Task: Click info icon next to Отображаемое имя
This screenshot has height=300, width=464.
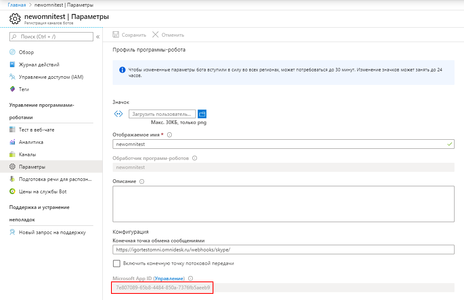Action: (x=170, y=135)
